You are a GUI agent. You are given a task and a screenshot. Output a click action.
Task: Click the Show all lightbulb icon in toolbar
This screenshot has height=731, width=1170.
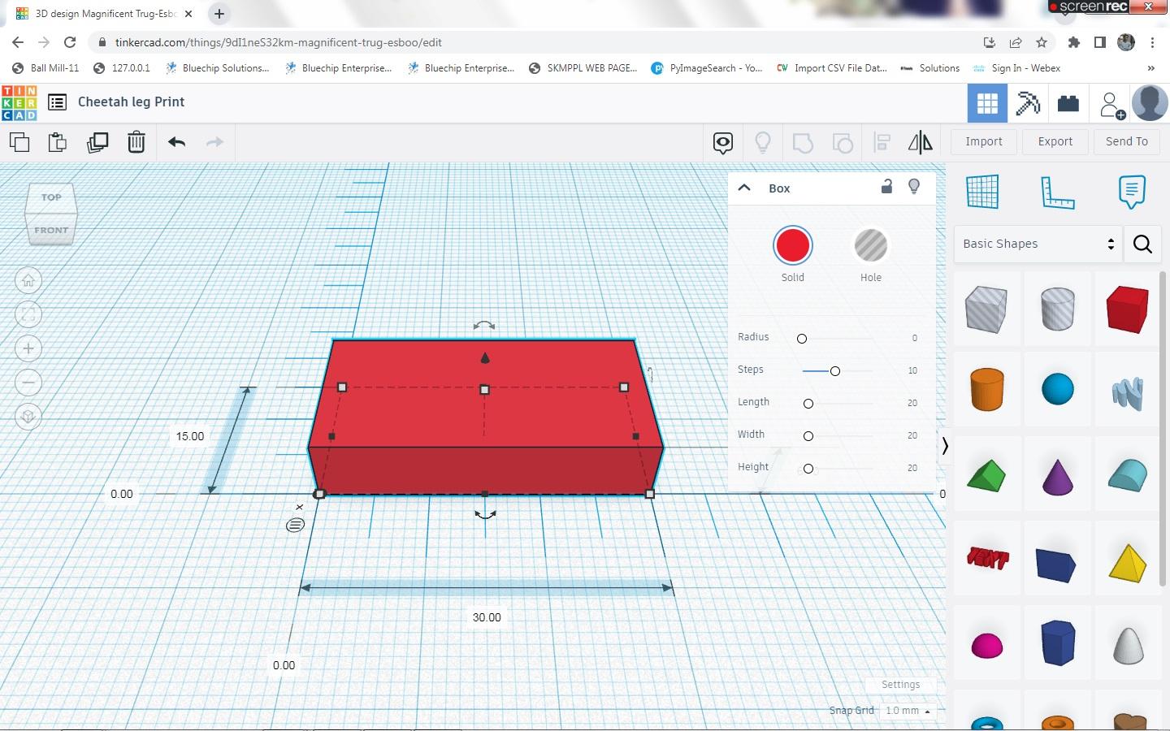point(763,143)
